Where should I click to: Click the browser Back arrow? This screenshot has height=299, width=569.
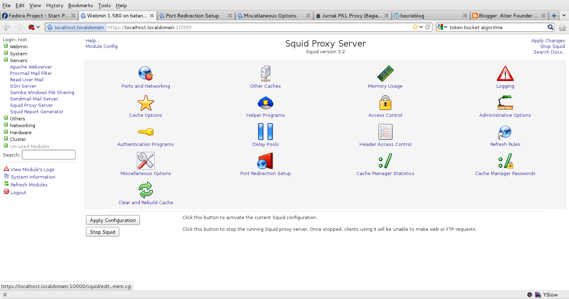tap(6, 27)
